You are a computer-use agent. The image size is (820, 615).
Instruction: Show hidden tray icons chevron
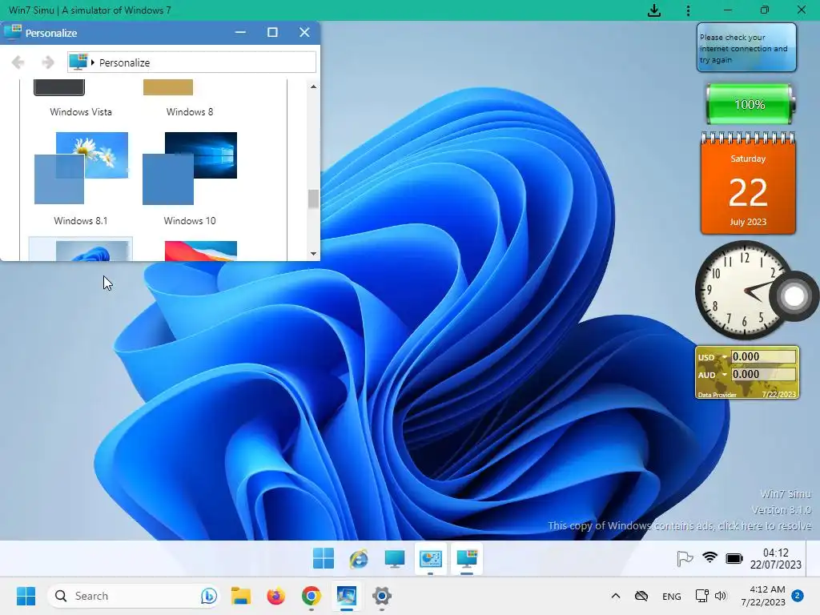616,596
